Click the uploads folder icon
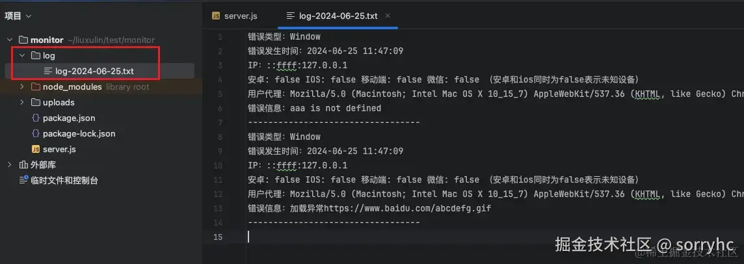Viewport: 744px width, 264px height. 36,103
